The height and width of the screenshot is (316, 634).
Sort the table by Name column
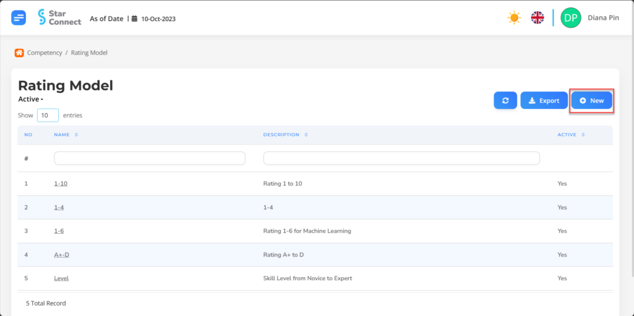point(66,135)
